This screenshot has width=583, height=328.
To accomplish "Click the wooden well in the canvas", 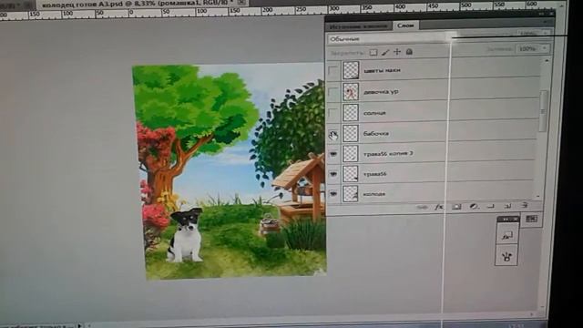I will (301, 188).
